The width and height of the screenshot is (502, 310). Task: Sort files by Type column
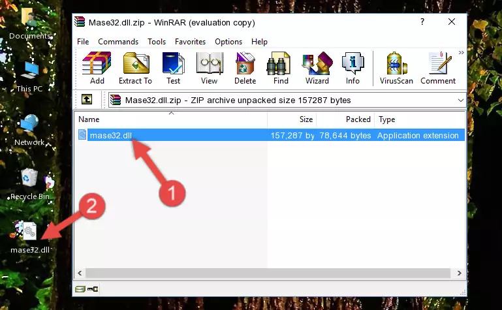420,119
